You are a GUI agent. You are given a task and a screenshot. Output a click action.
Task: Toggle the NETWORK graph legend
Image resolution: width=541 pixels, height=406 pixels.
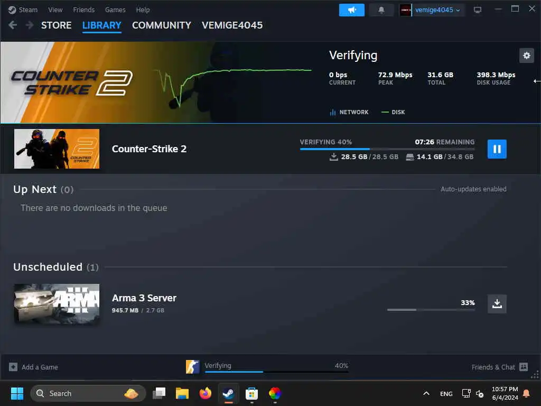(349, 112)
